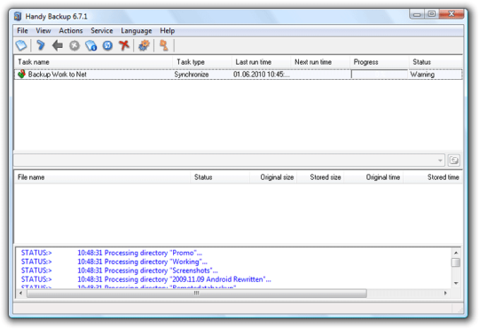Open the Service menu
This screenshot has width=479, height=329.
pos(102,30)
